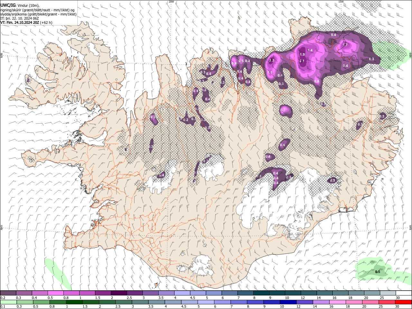Screen dimensions: 412x309
Task: Pick the rain scale swatch between 5 and 6
Action: click(205, 302)
